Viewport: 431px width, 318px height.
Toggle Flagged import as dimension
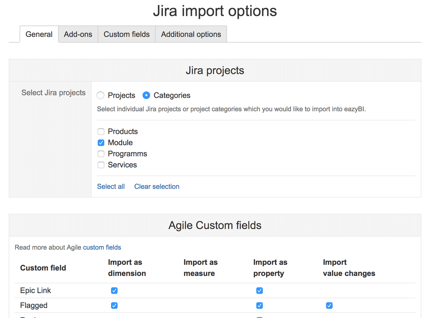click(x=114, y=306)
